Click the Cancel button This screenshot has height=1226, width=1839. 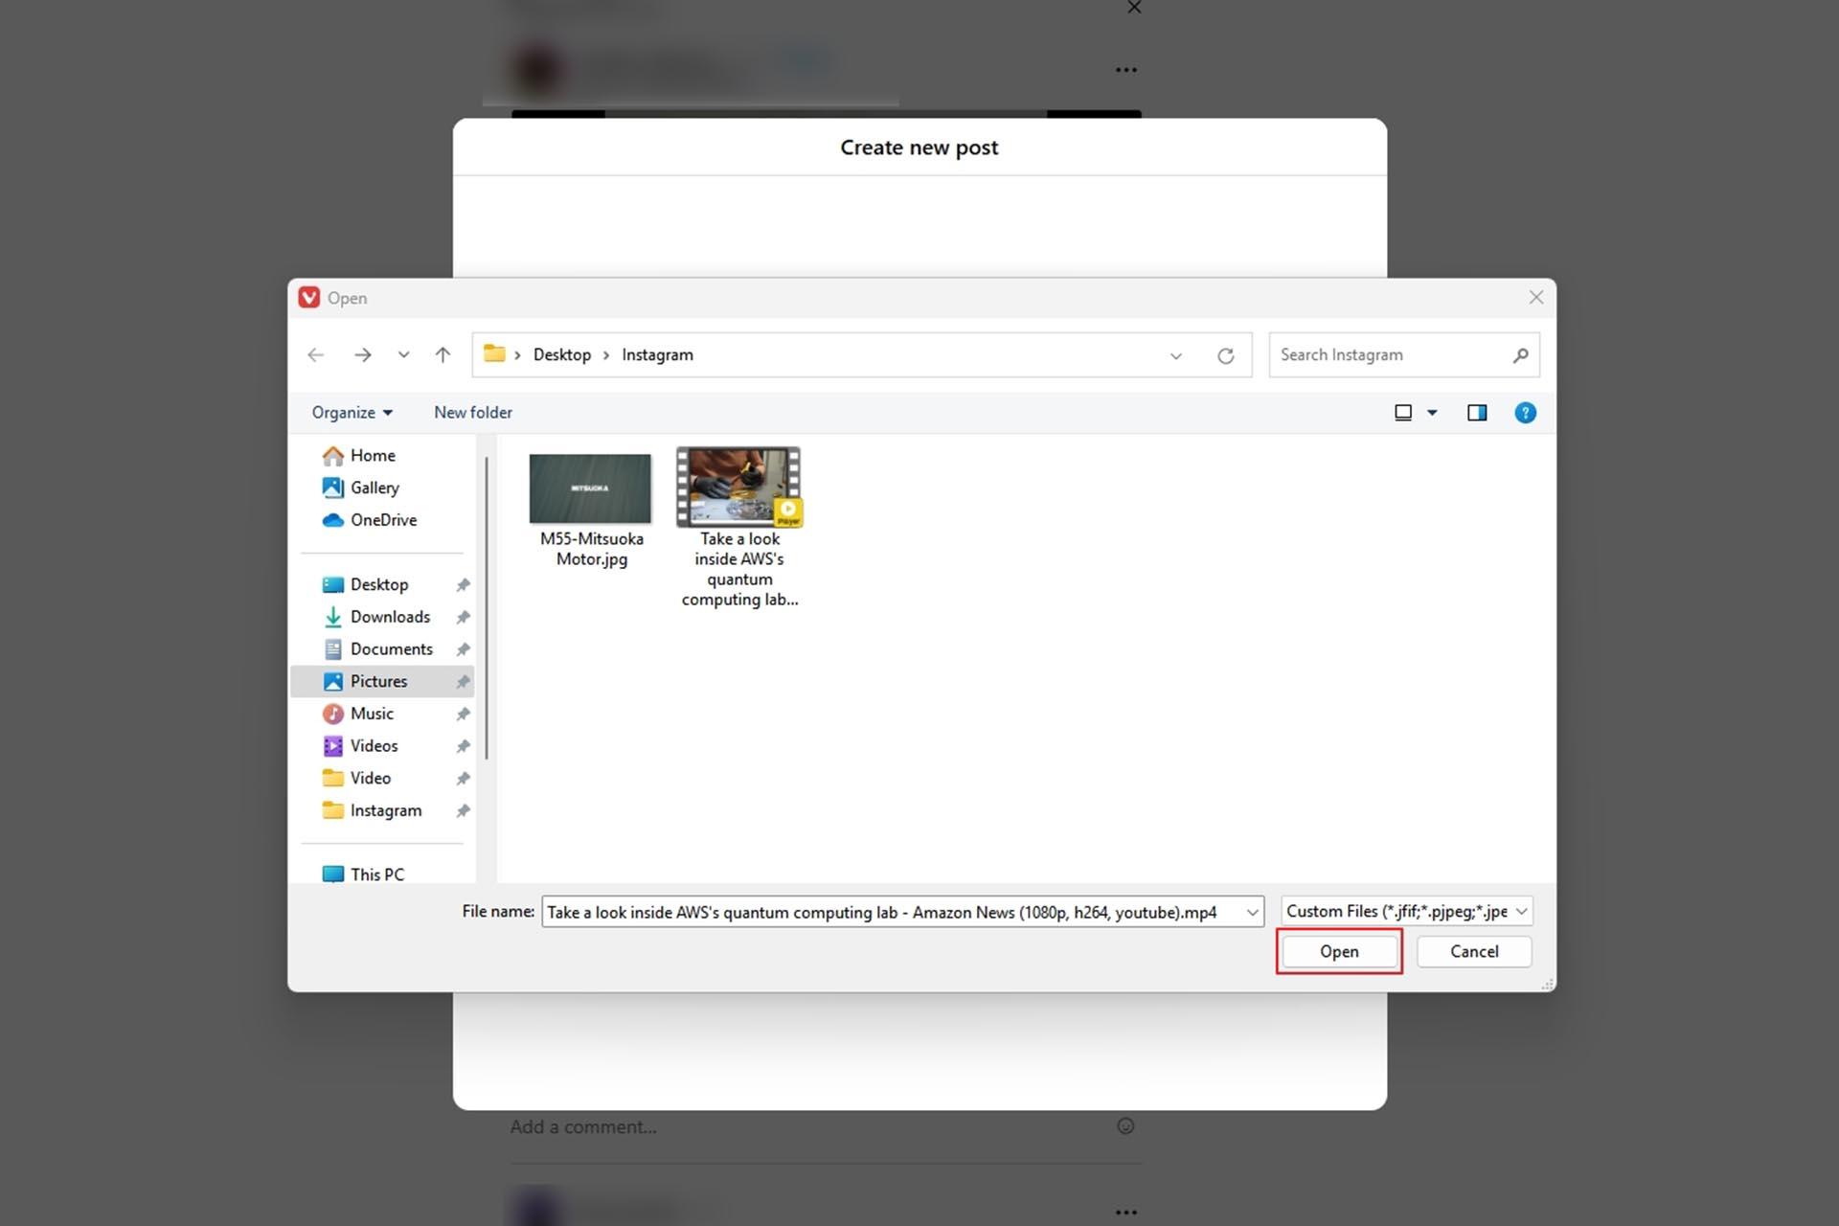[x=1474, y=951]
